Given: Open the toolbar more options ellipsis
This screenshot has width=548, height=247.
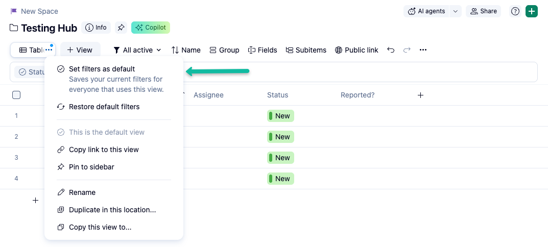Looking at the screenshot, I should click(x=423, y=50).
